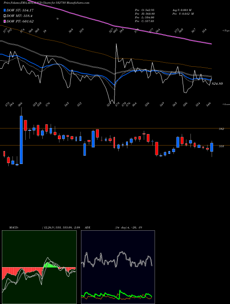Click the 'MACD:' panel heading
Image resolution: width=230 pixels, height=304 pixels.
click(14, 228)
